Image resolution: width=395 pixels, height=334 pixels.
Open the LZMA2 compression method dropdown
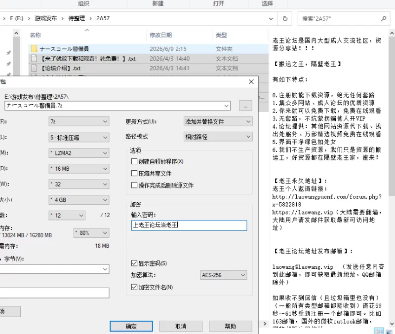pyautogui.click(x=79, y=153)
